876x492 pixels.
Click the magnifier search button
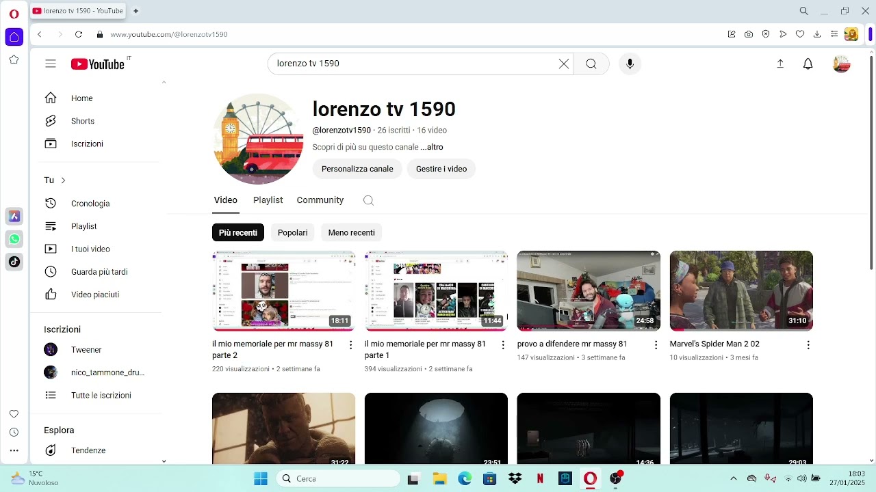click(x=591, y=64)
